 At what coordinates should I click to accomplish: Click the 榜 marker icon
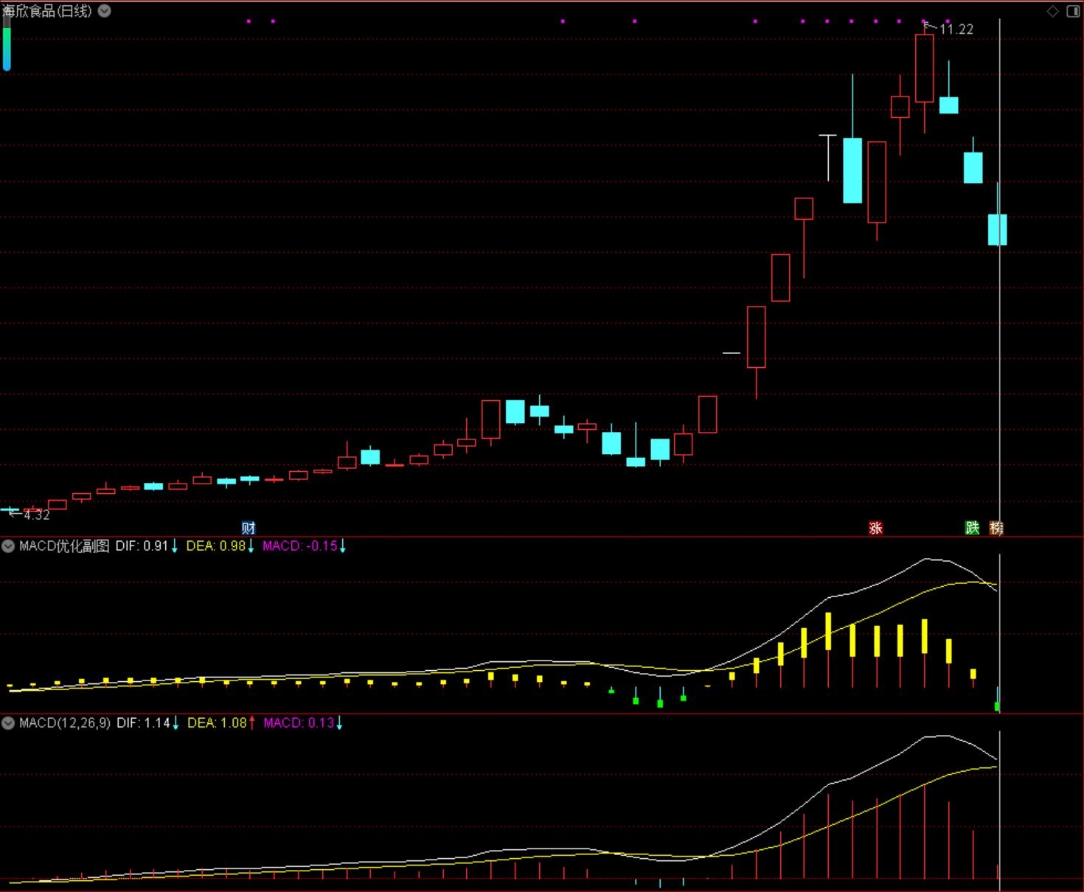tap(996, 528)
